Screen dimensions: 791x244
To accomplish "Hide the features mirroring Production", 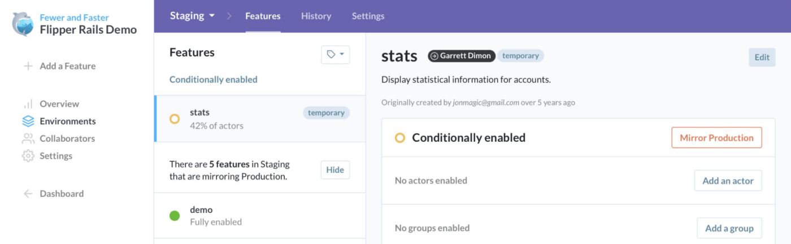I will (335, 170).
